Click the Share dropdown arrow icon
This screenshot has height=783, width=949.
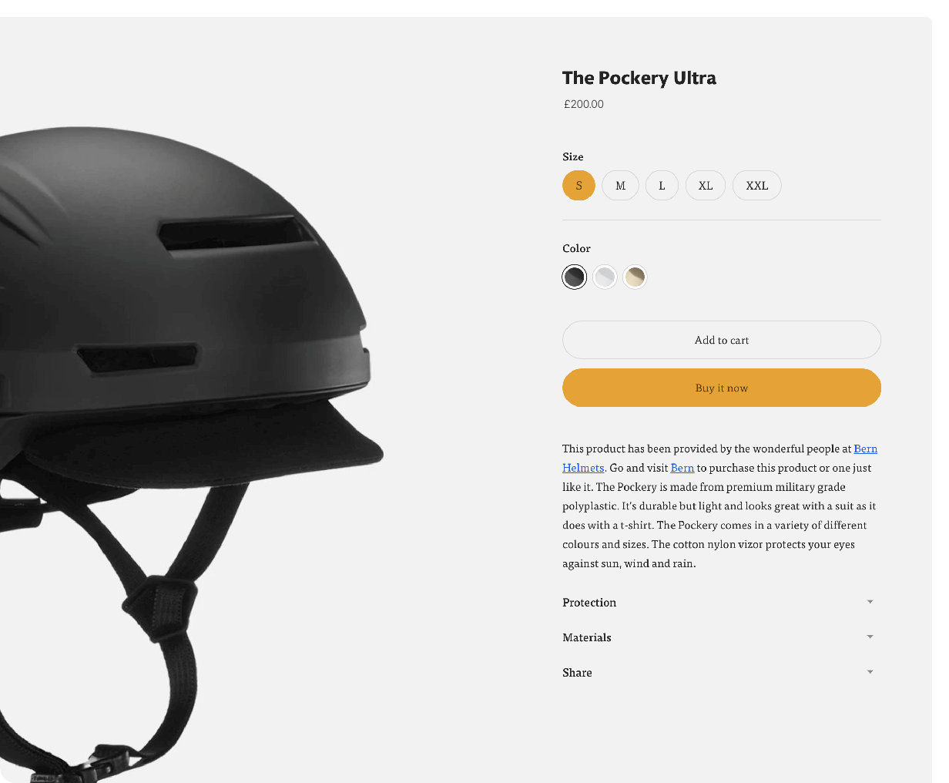click(x=870, y=672)
